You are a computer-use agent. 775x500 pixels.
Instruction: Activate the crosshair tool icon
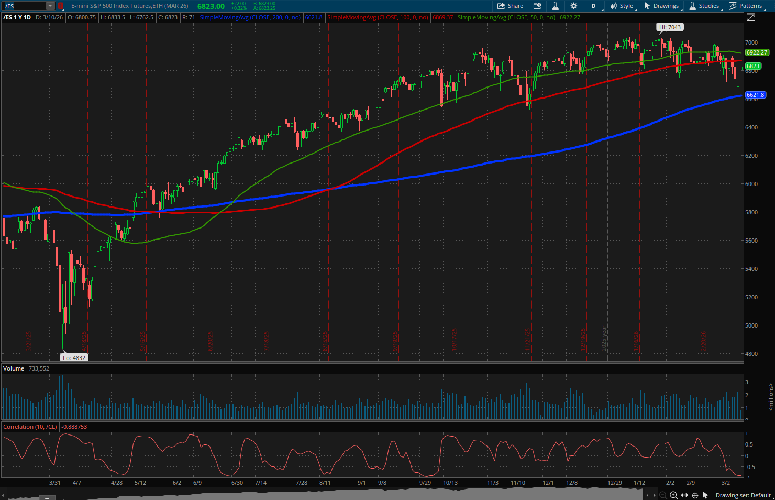(x=695, y=495)
